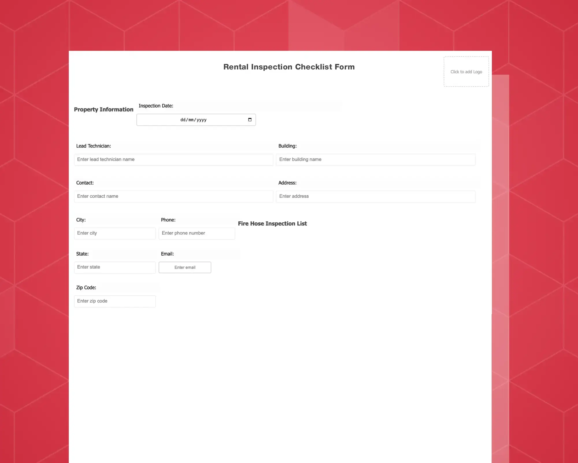Select dd/mm/yyyy date format dropdown
Viewport: 578px width, 463px height.
[196, 120]
